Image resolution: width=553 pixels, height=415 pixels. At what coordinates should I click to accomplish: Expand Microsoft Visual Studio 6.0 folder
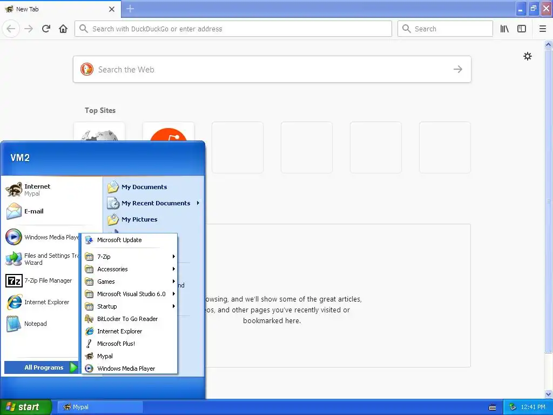pos(130,294)
